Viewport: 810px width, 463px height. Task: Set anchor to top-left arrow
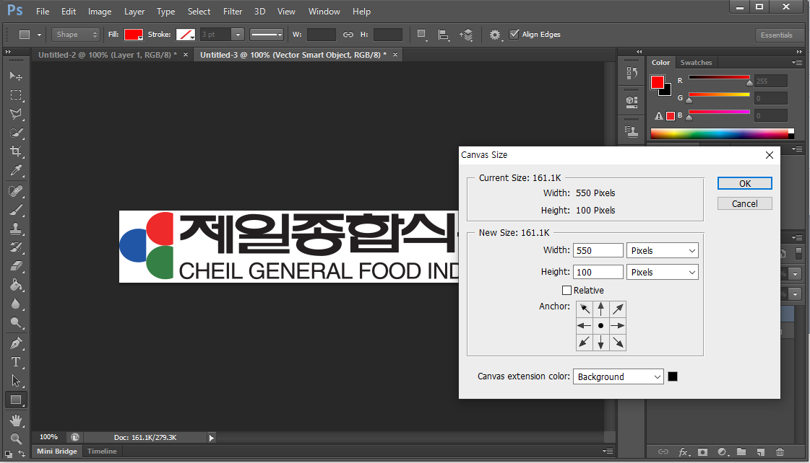pos(585,309)
